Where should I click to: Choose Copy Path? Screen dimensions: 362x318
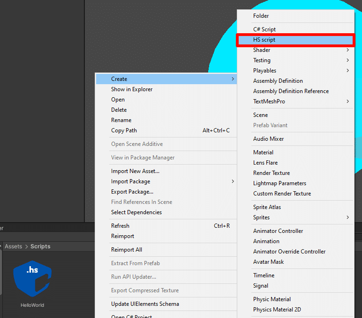coord(166,130)
